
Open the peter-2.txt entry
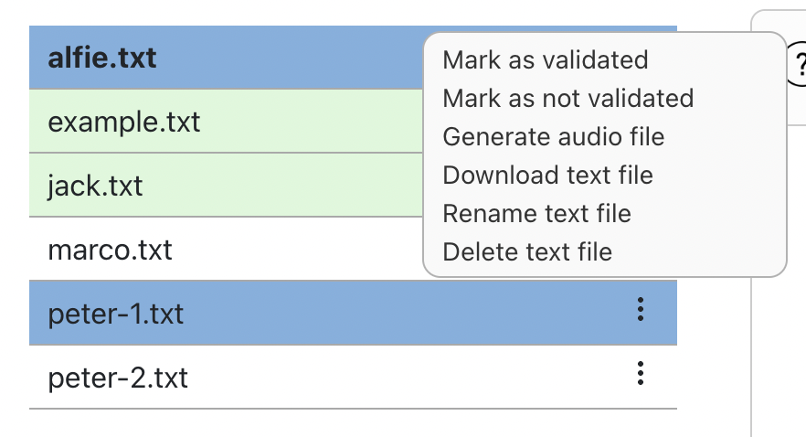pyautogui.click(x=353, y=377)
